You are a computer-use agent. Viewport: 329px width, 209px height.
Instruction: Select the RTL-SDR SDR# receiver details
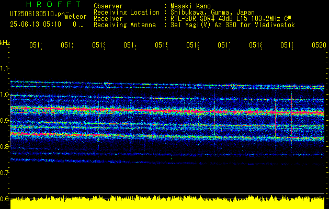coord(231,19)
